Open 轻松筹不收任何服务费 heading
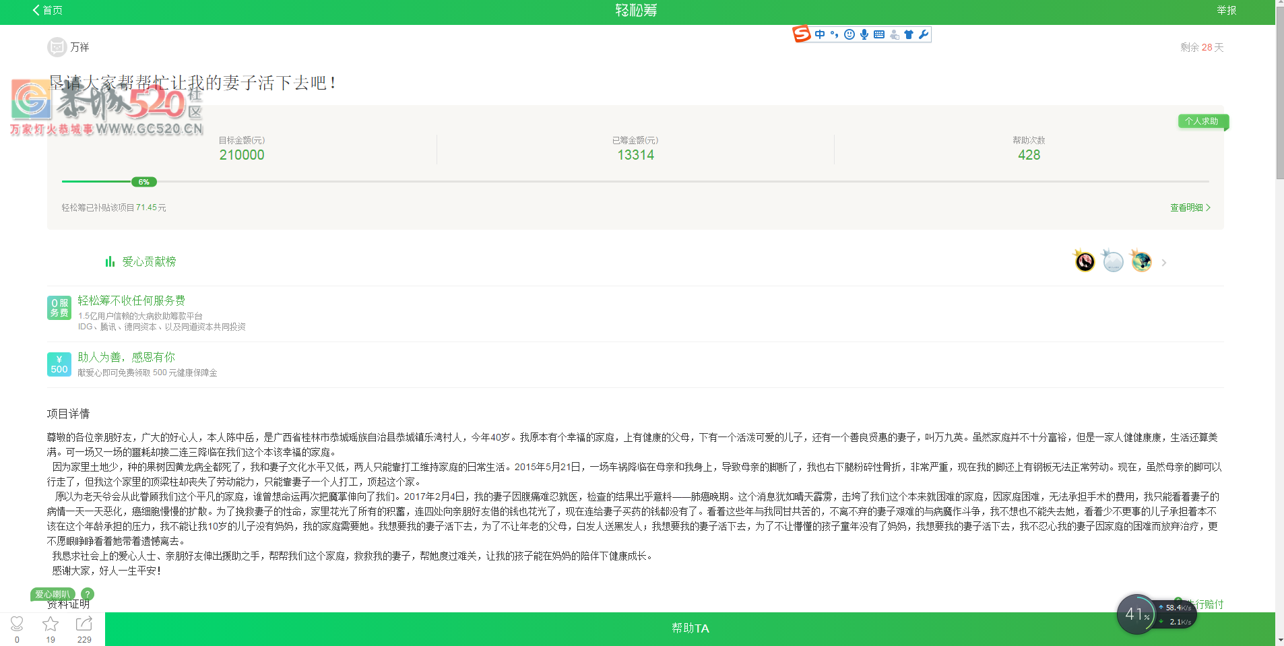Screen dimensions: 1284x646 coord(131,300)
